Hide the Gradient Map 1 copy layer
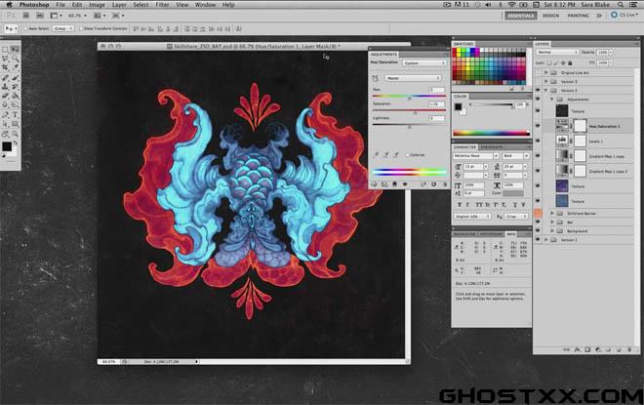Image resolution: width=644 pixels, height=405 pixels. (x=538, y=156)
